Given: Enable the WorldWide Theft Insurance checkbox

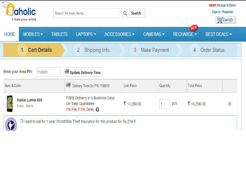Looking at the screenshot, I should click(22, 121).
